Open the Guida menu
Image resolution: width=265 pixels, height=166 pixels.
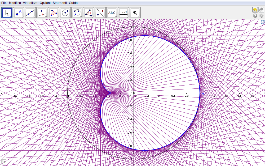[73, 3]
